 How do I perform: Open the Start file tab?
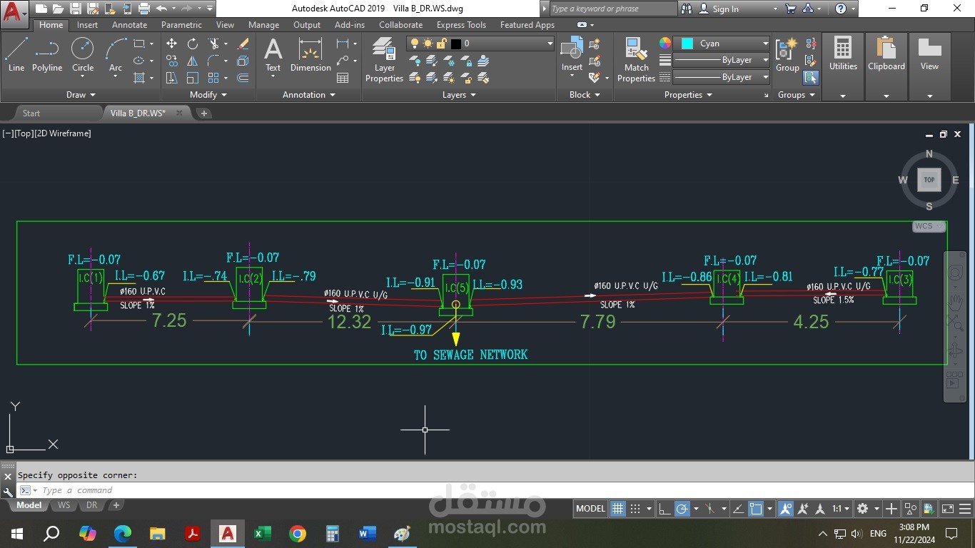(31, 113)
